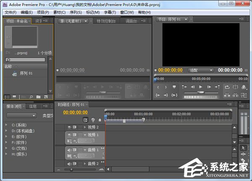Hide the 视频 2 track using eye icon
252x181 pixels.
coord(70,127)
